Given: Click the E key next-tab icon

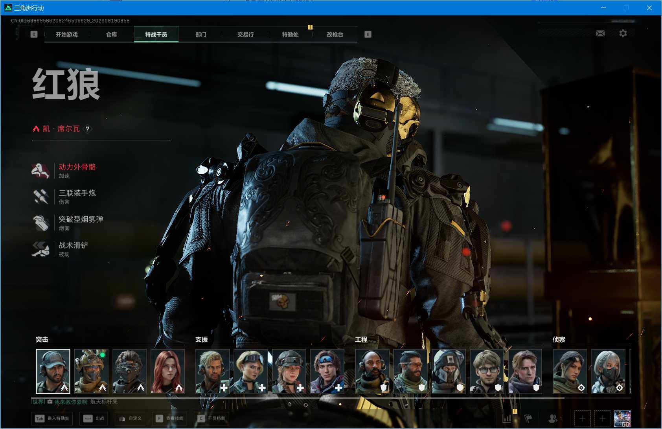Looking at the screenshot, I should (x=368, y=34).
